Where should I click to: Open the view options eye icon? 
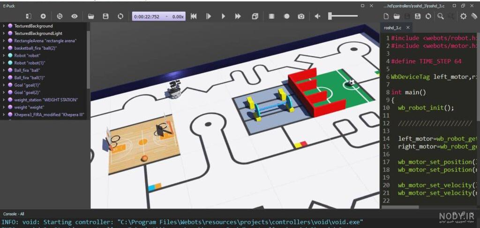(x=75, y=16)
